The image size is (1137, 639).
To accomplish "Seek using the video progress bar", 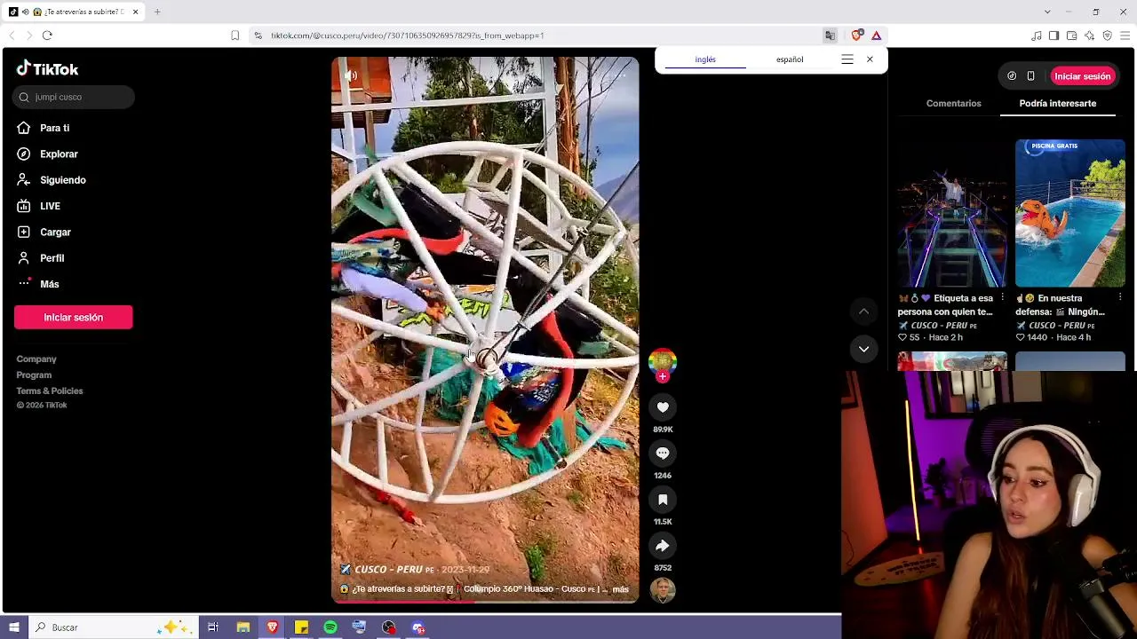I will (x=485, y=603).
